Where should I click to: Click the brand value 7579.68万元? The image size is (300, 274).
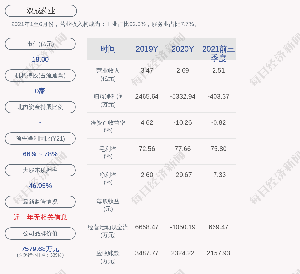pyautogui.click(x=40, y=249)
